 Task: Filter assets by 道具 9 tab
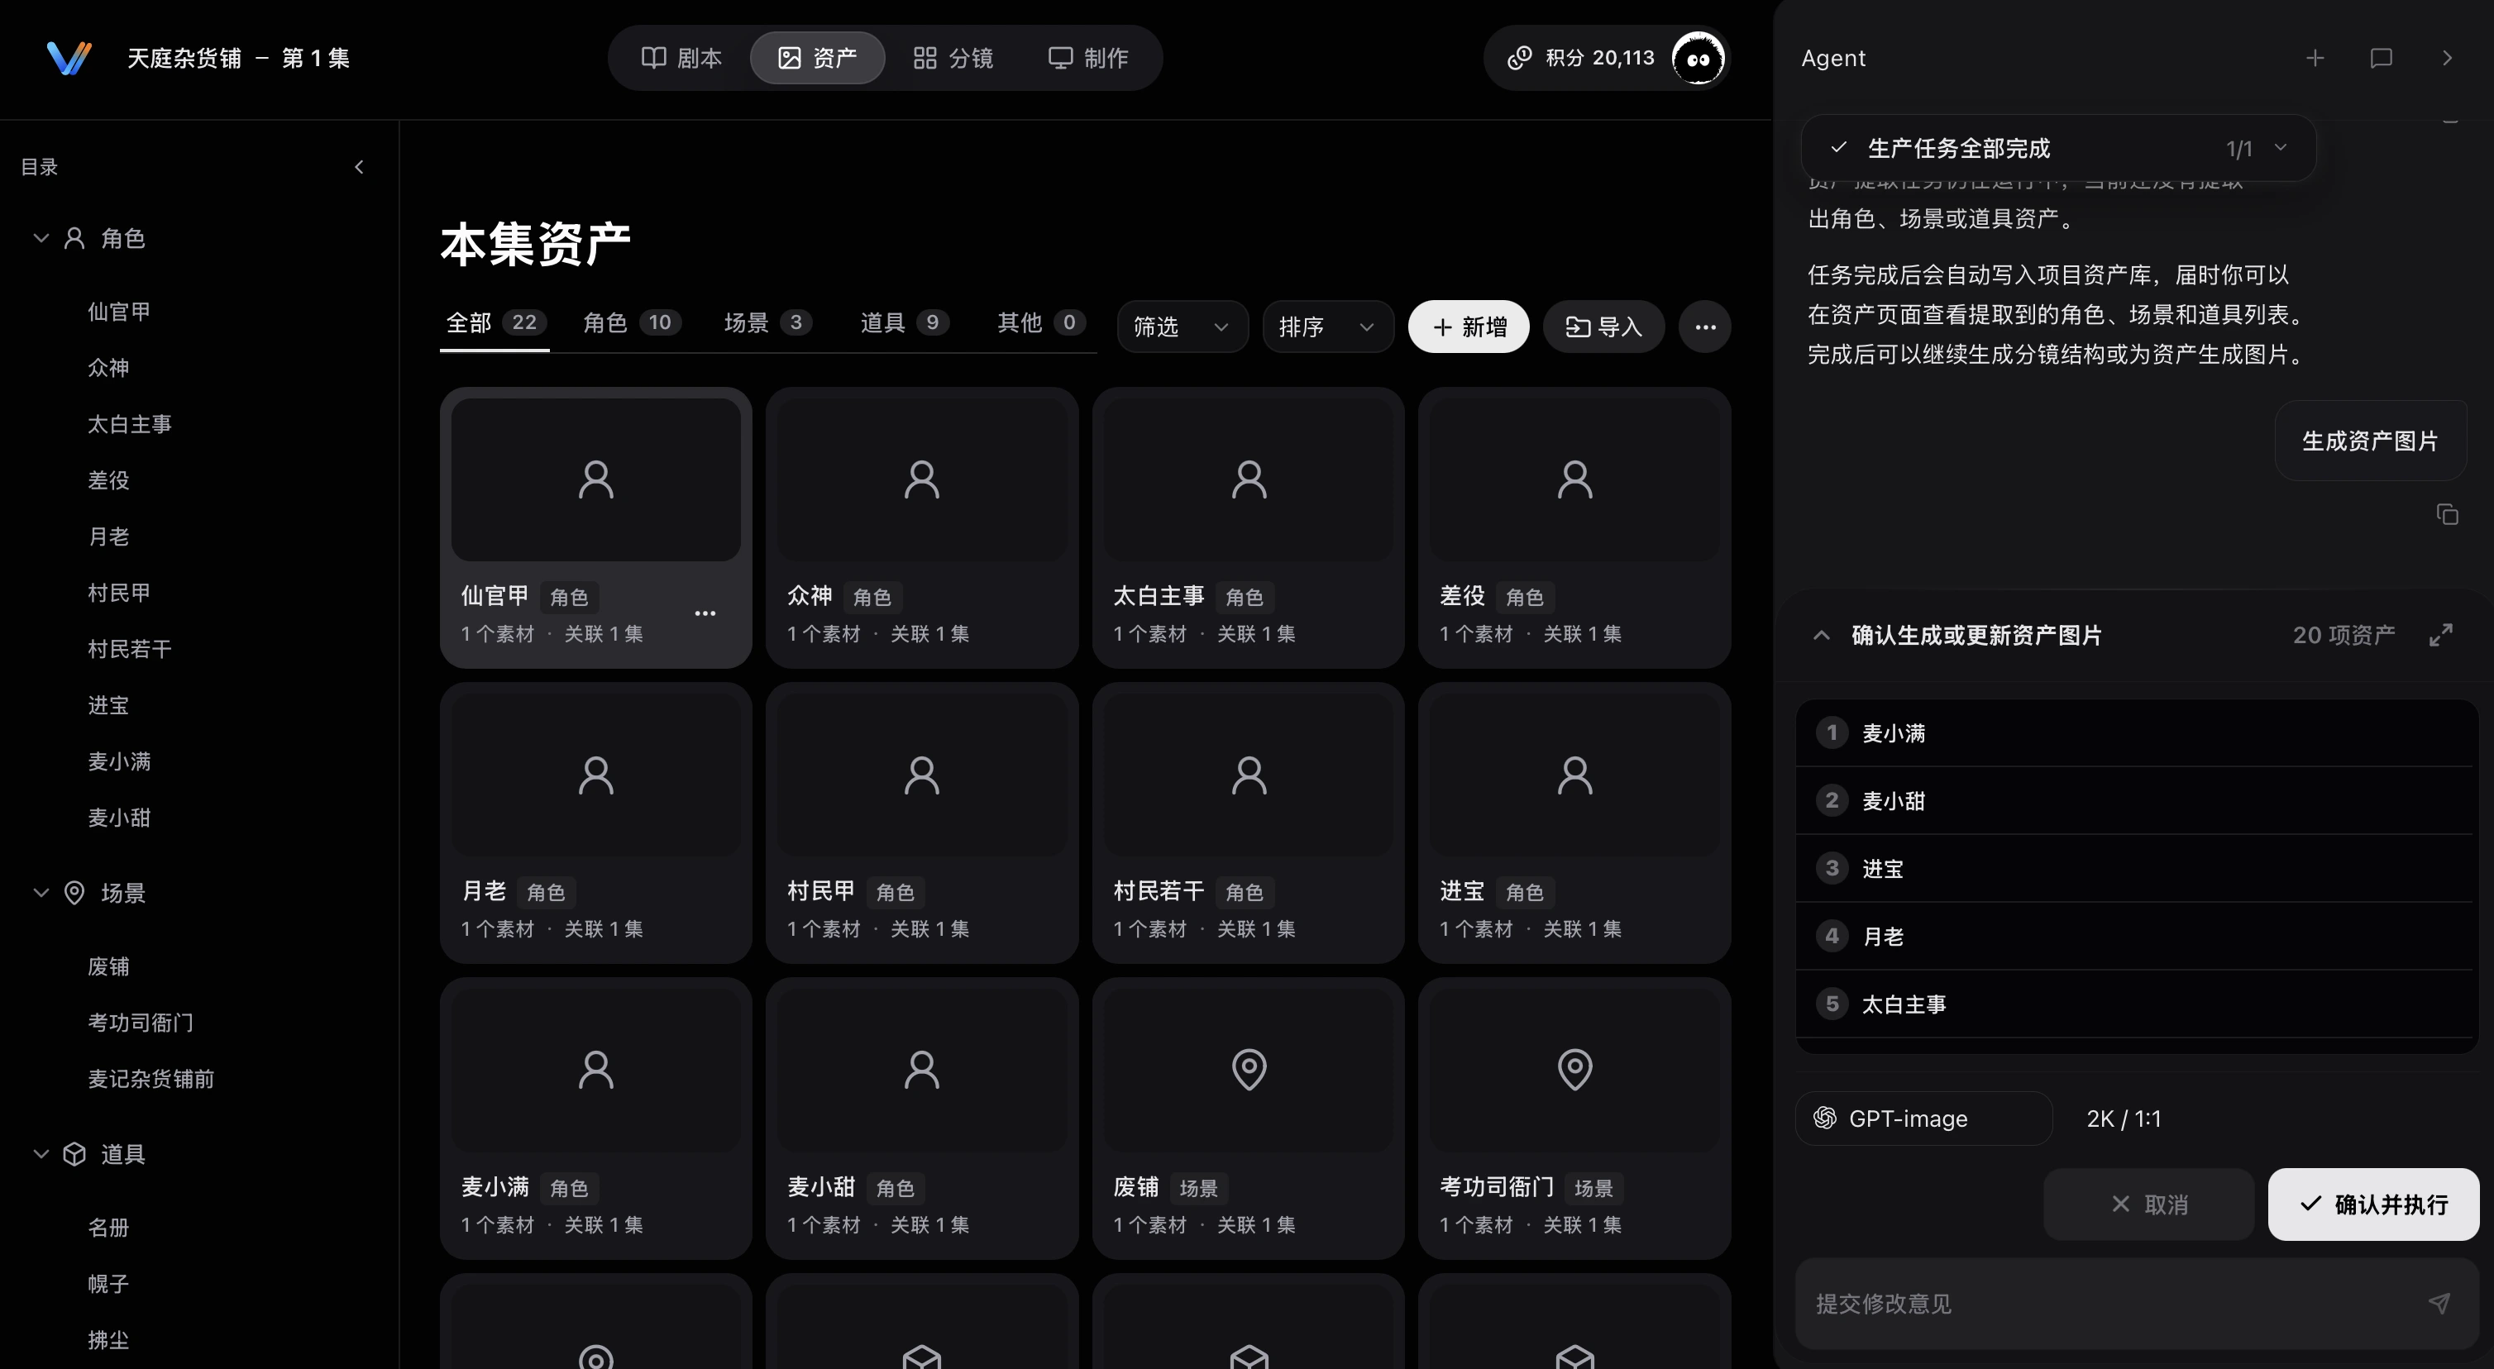[x=905, y=322]
